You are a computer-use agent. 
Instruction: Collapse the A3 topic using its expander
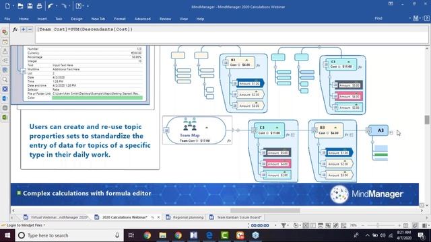pyautogui.click(x=391, y=133)
